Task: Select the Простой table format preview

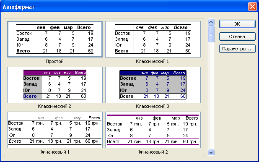Action: click(x=55, y=39)
